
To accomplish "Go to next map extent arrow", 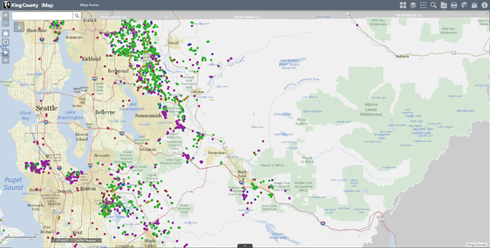I will (x=6, y=60).
